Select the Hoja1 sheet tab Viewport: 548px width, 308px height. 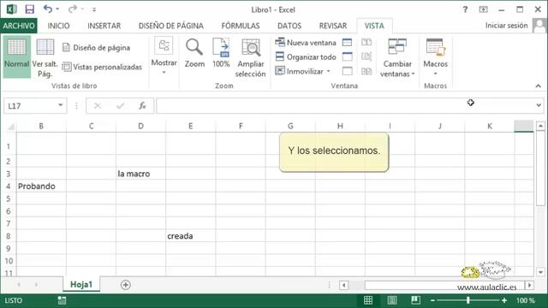point(81,284)
